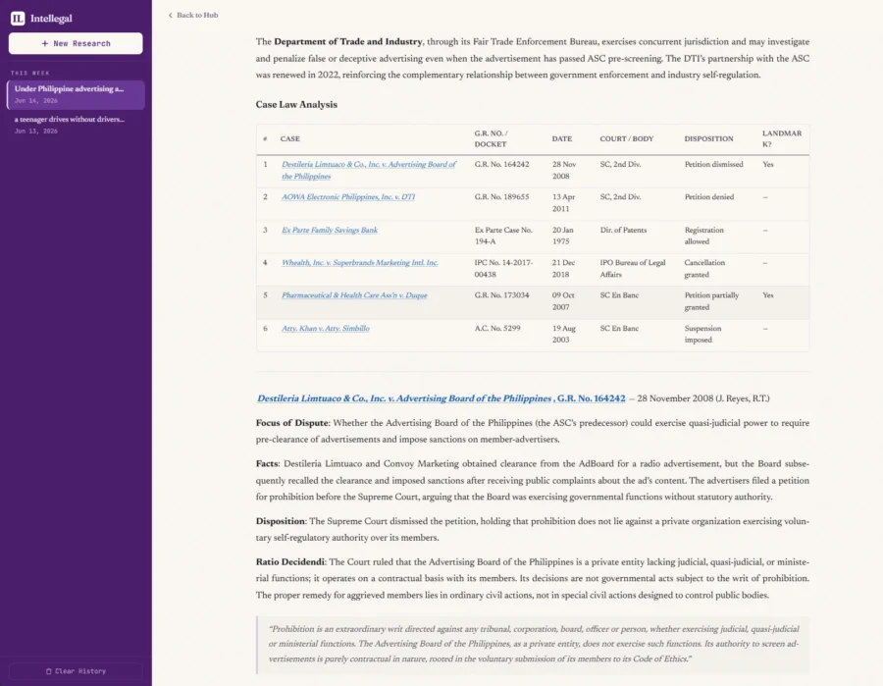Select the 'G.R. No. 189655' docket cell
Viewport: 883px width, 686px height.
[501, 197]
